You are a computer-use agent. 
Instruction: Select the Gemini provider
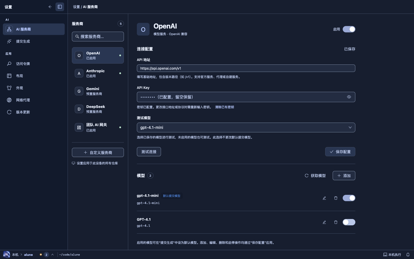[98, 91]
